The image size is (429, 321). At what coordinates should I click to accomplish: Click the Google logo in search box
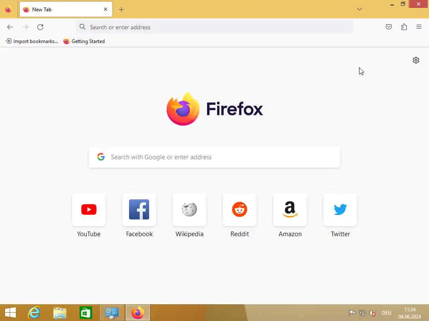pos(101,157)
